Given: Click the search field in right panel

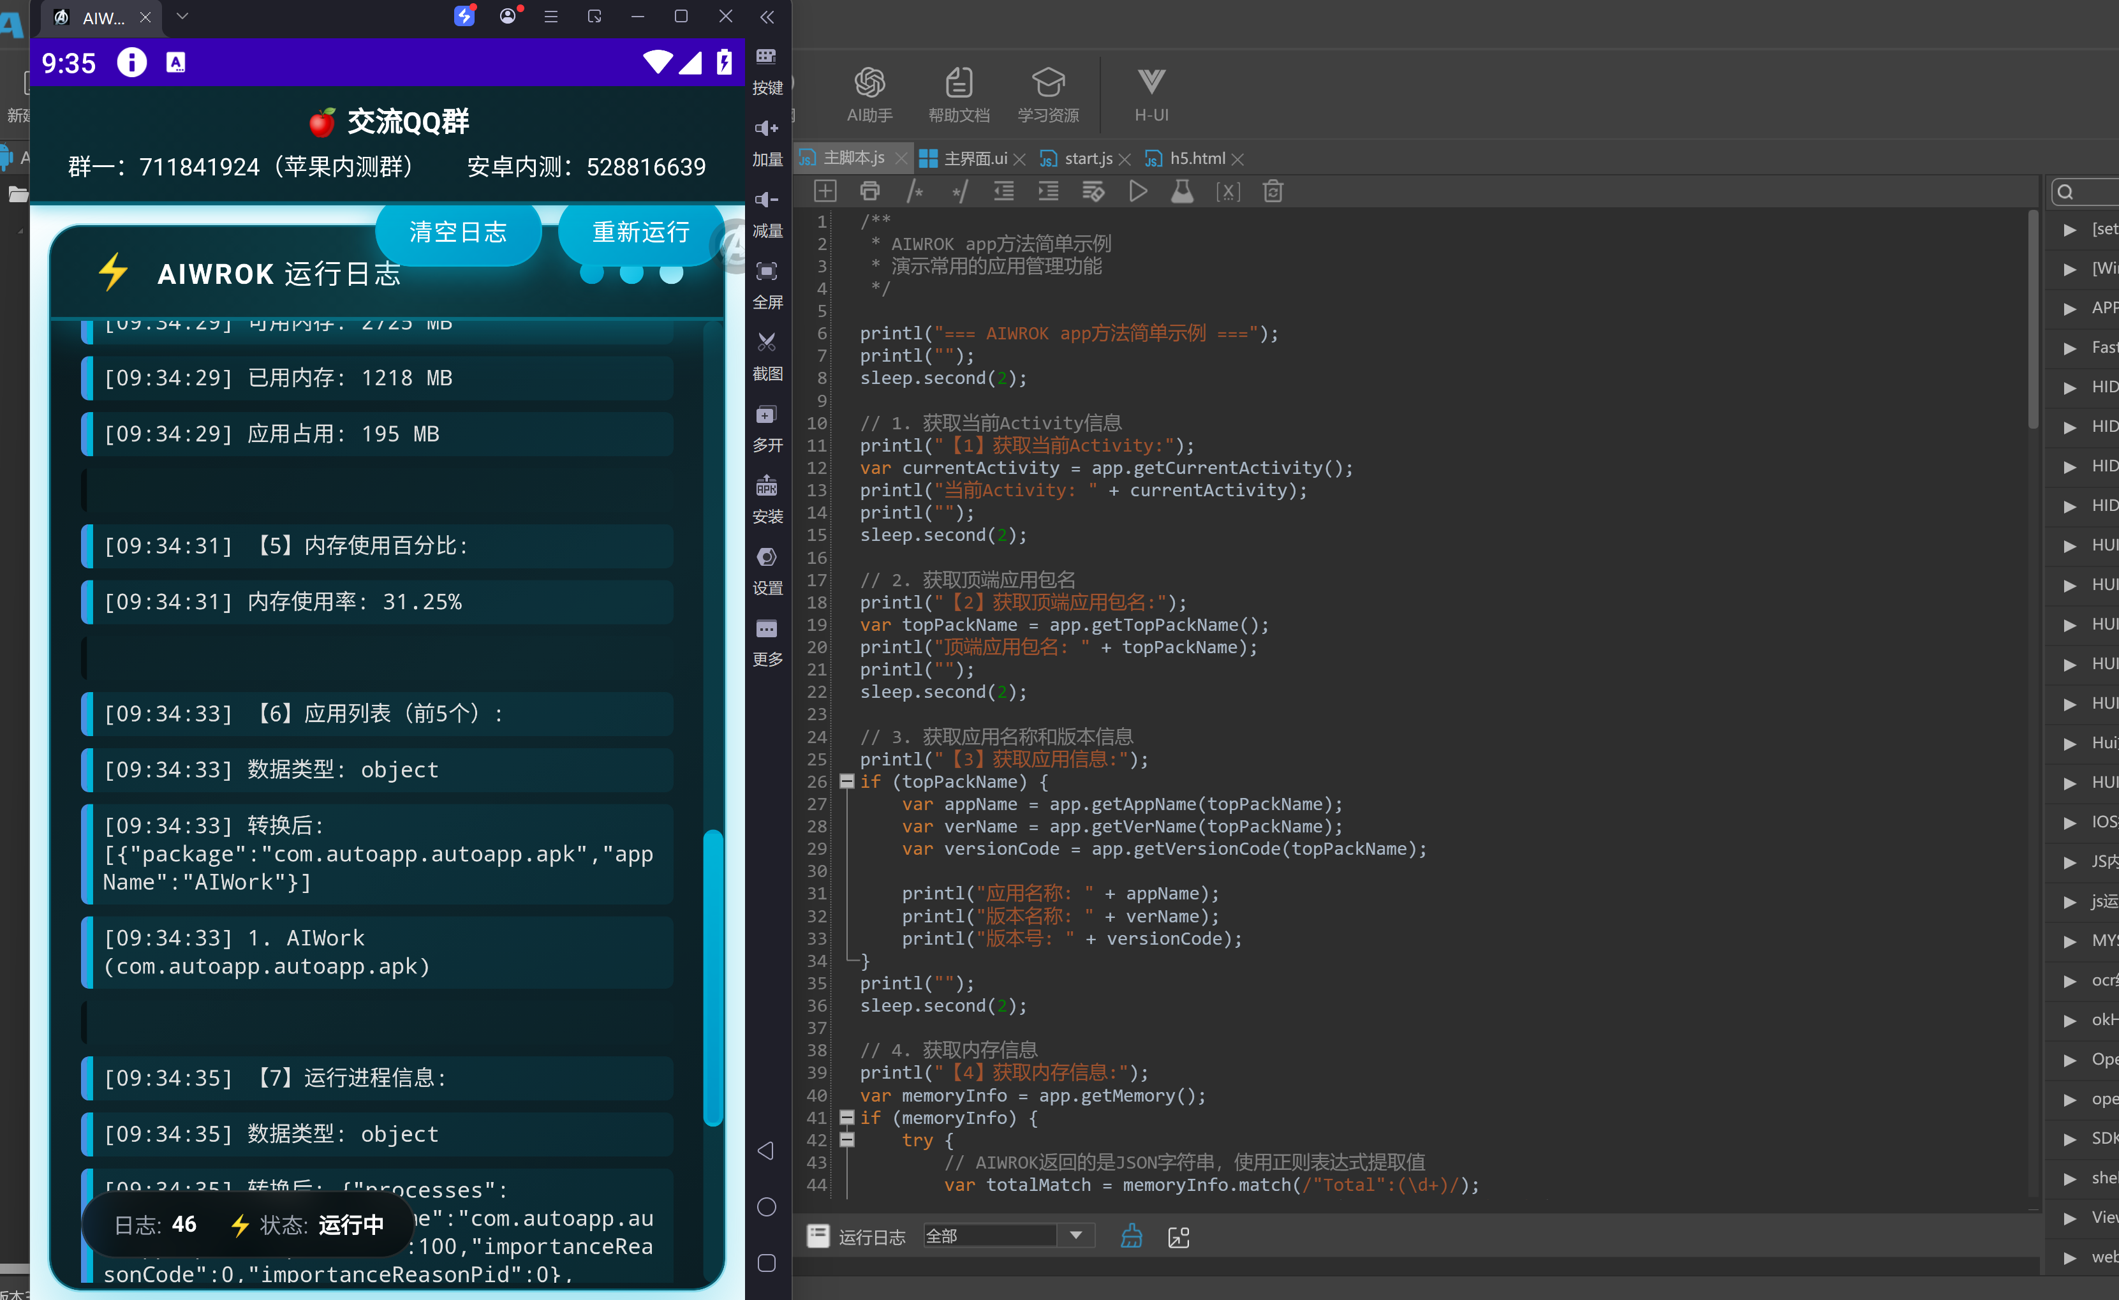Looking at the screenshot, I should [2085, 192].
